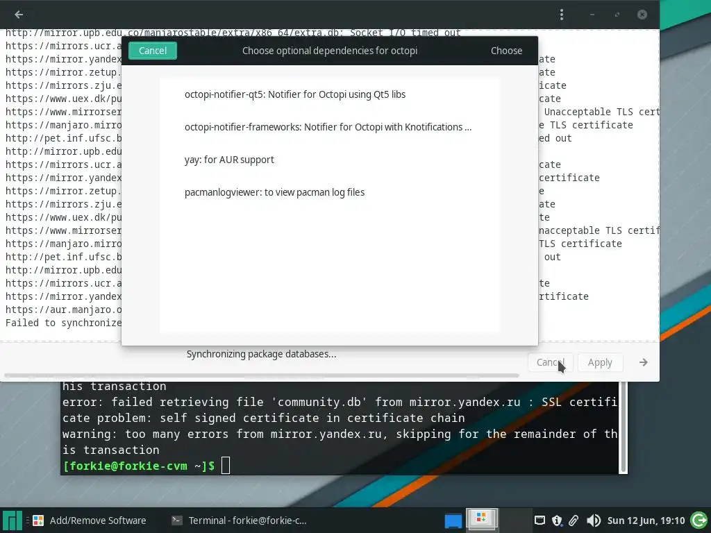The height and width of the screenshot is (533, 711).
Task: Cancel the optional dependencies dialog
Action: (x=152, y=51)
